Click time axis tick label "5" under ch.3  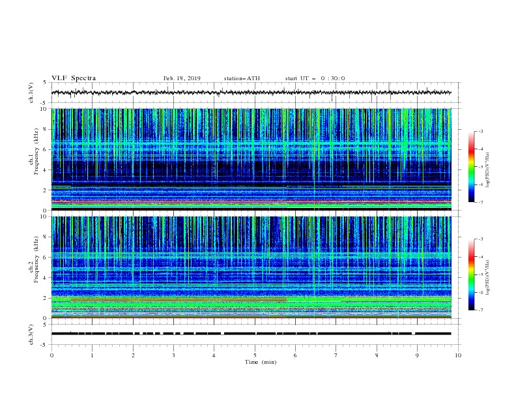click(255, 355)
